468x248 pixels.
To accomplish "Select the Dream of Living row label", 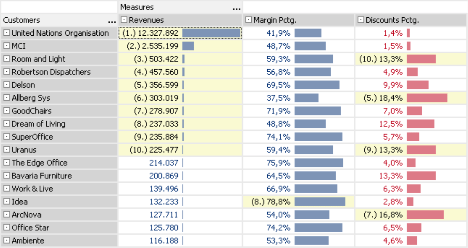I will click(39, 124).
